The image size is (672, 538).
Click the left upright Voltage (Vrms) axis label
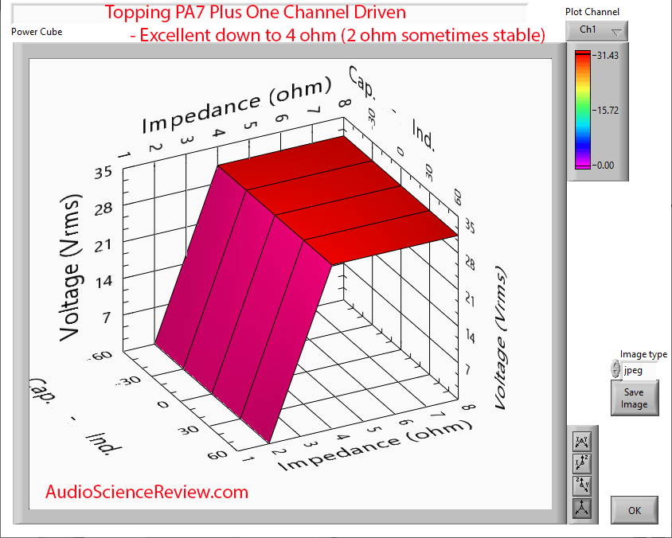coord(70,267)
